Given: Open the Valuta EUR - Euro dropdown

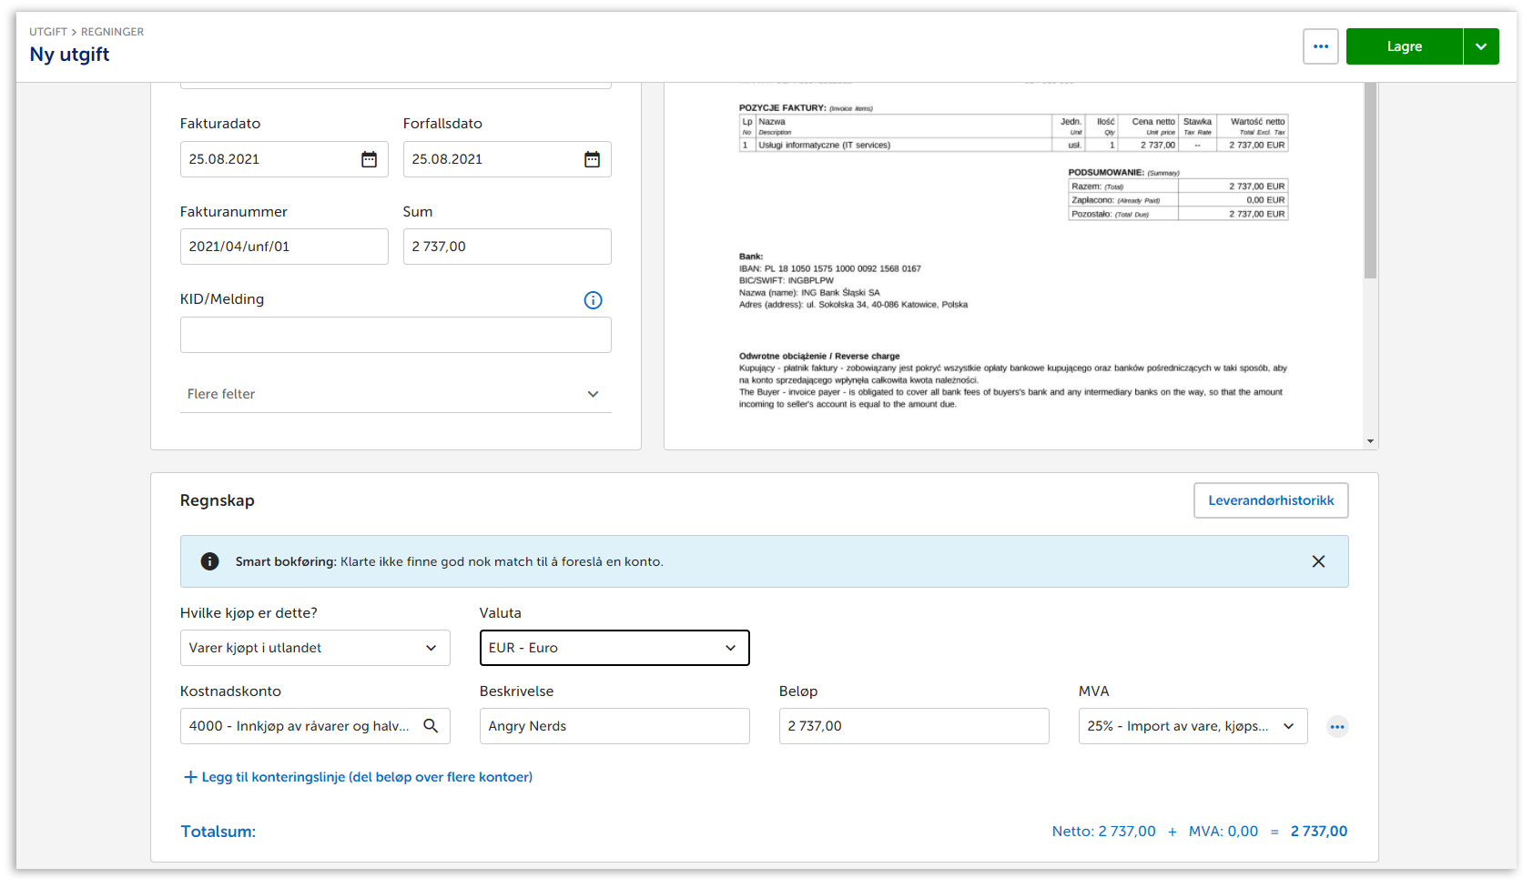Looking at the screenshot, I should (x=614, y=648).
